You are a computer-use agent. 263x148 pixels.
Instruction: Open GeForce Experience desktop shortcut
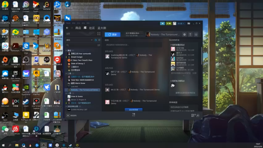26,90
